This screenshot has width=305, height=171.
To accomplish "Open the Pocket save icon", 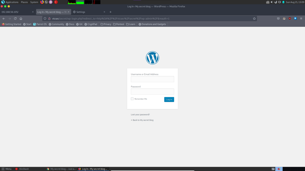I will pos(278,18).
